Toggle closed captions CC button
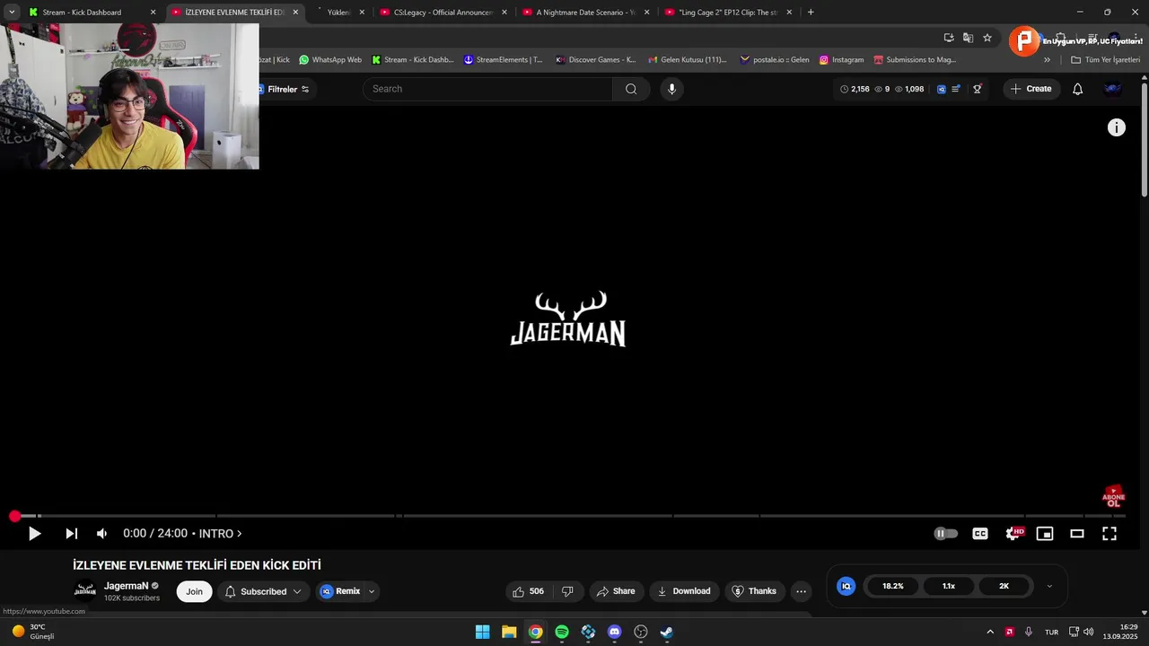The height and width of the screenshot is (646, 1149). 980,534
